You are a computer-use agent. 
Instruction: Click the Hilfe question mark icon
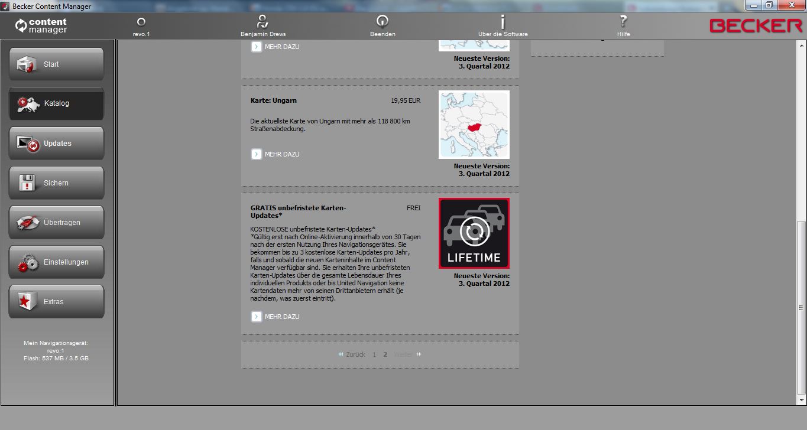point(623,22)
